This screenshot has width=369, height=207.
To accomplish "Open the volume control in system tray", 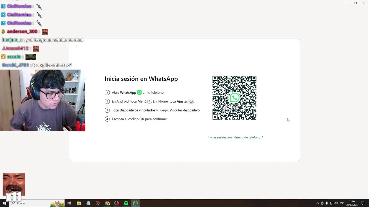I will pyautogui.click(x=336, y=203).
